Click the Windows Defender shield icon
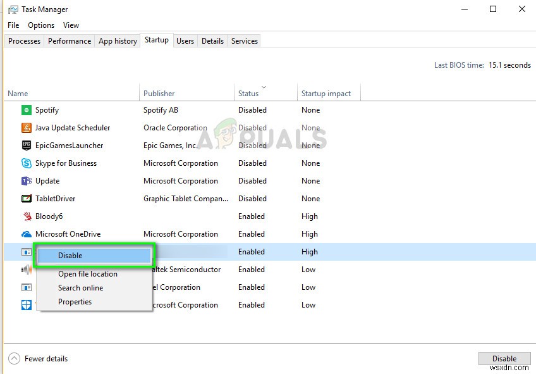The image size is (536, 374). [27, 305]
